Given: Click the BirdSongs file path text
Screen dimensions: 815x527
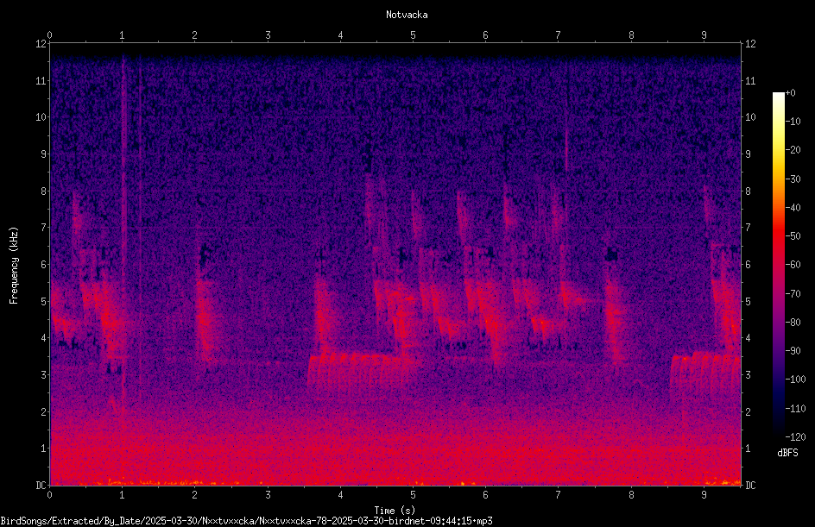Looking at the screenshot, I should coord(246,521).
